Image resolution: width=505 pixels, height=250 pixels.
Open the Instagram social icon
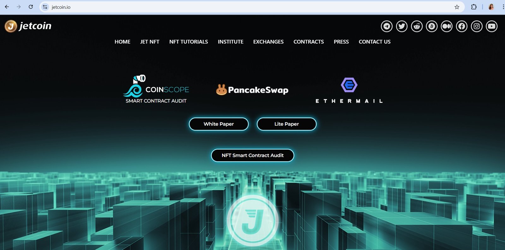477,26
